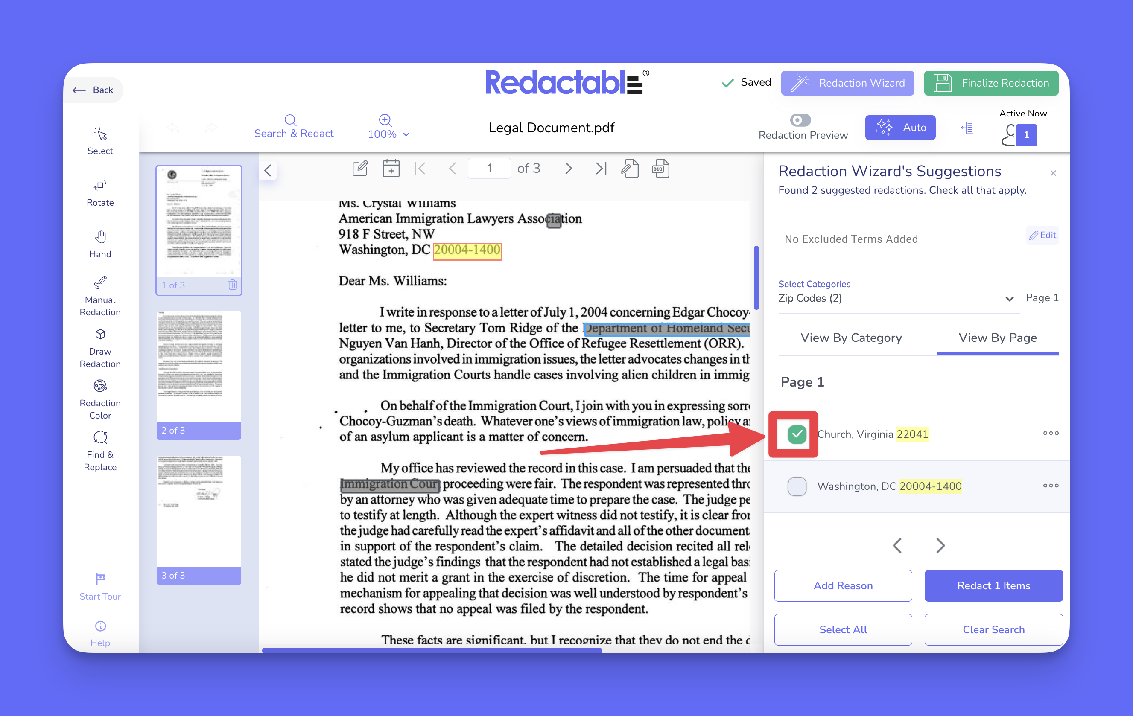Select the Rotate tool icon

100,185
